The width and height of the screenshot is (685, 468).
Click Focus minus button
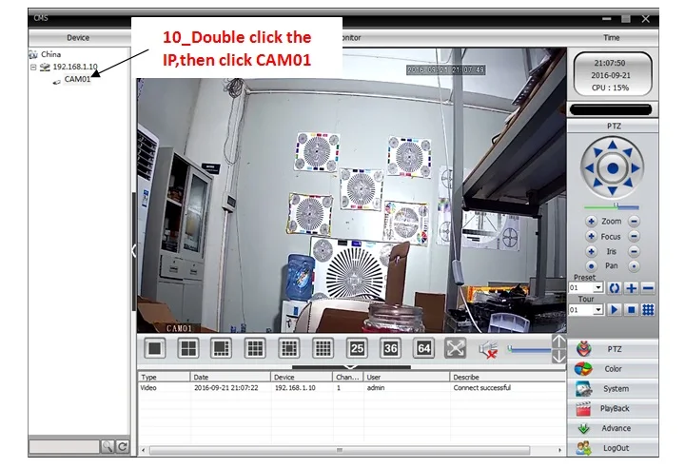pyautogui.click(x=634, y=237)
